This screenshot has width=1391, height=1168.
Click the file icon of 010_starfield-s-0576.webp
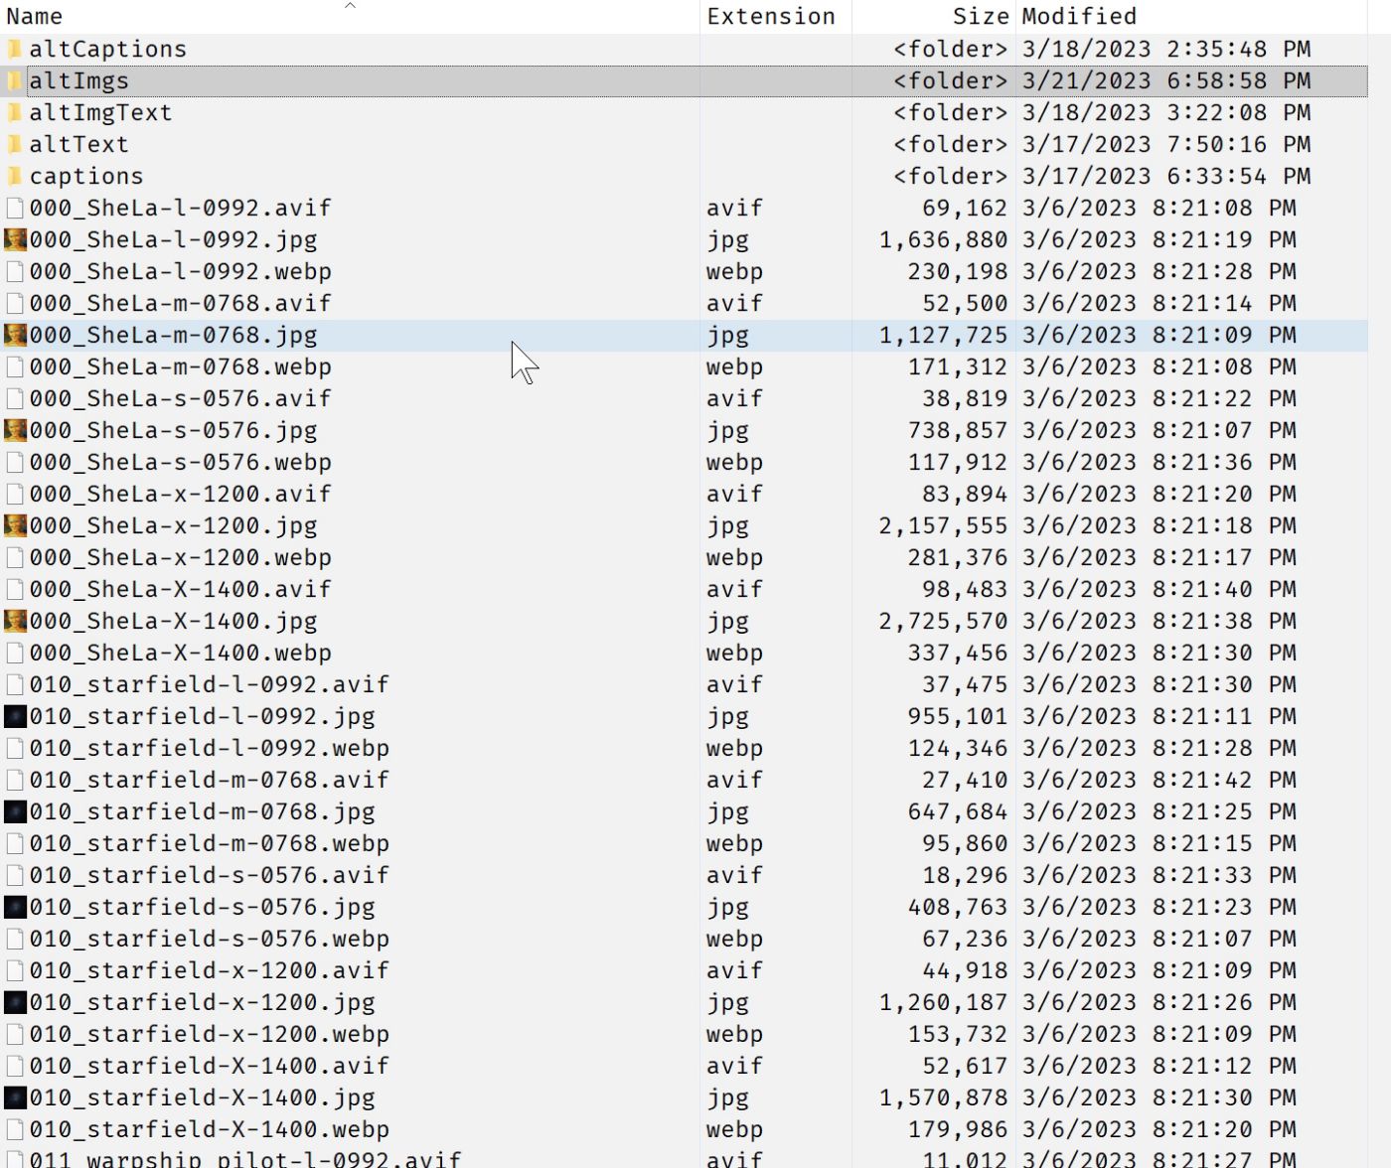15,939
